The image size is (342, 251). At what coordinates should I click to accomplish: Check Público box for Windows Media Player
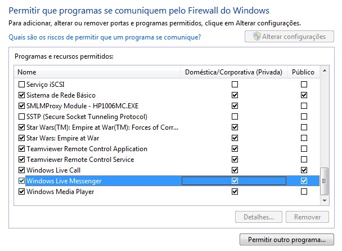point(304,192)
